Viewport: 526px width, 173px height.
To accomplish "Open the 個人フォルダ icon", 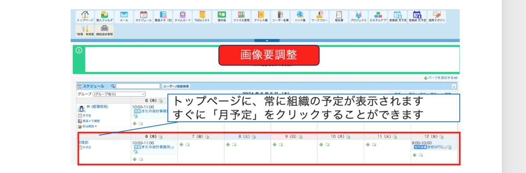I will (x=104, y=17).
